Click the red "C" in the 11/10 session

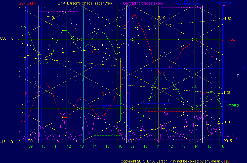click(x=194, y=52)
